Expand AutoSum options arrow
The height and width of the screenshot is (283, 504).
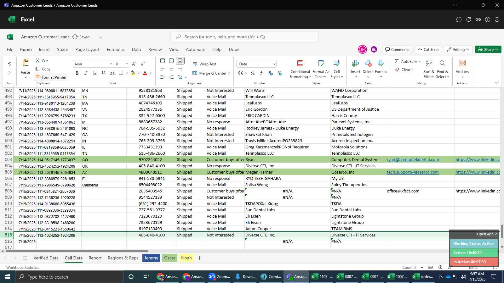pyautogui.click(x=419, y=61)
